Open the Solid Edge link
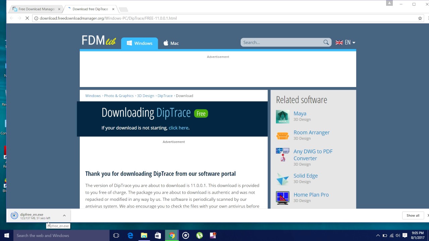 [306, 176]
